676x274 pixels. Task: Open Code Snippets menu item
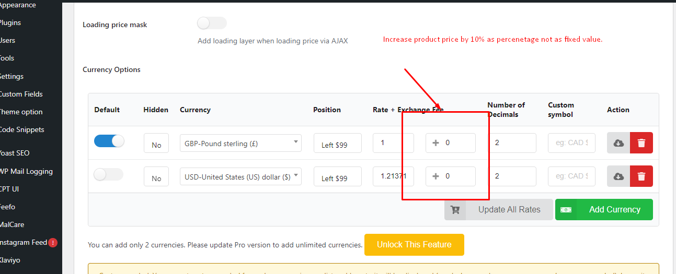22,129
